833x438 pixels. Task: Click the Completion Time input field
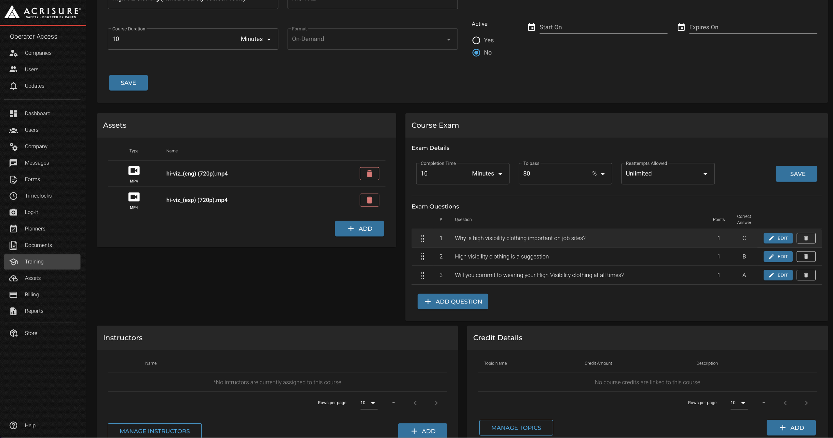pyautogui.click(x=443, y=174)
